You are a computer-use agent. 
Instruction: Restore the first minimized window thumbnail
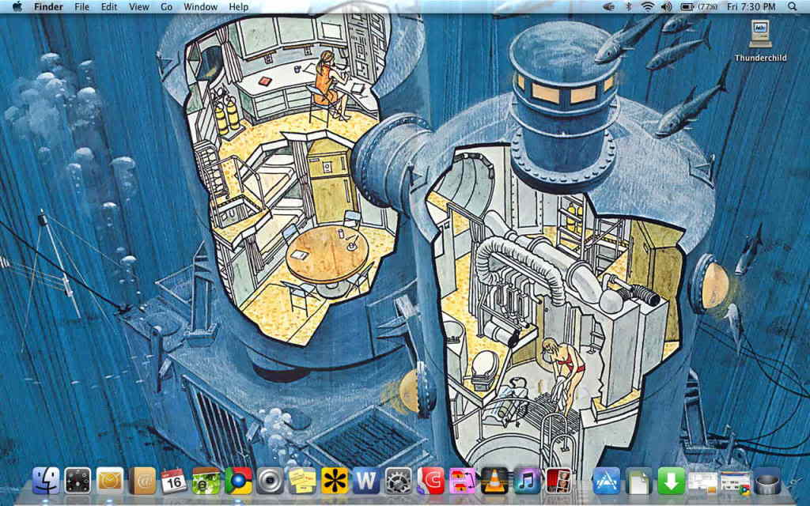(702, 482)
